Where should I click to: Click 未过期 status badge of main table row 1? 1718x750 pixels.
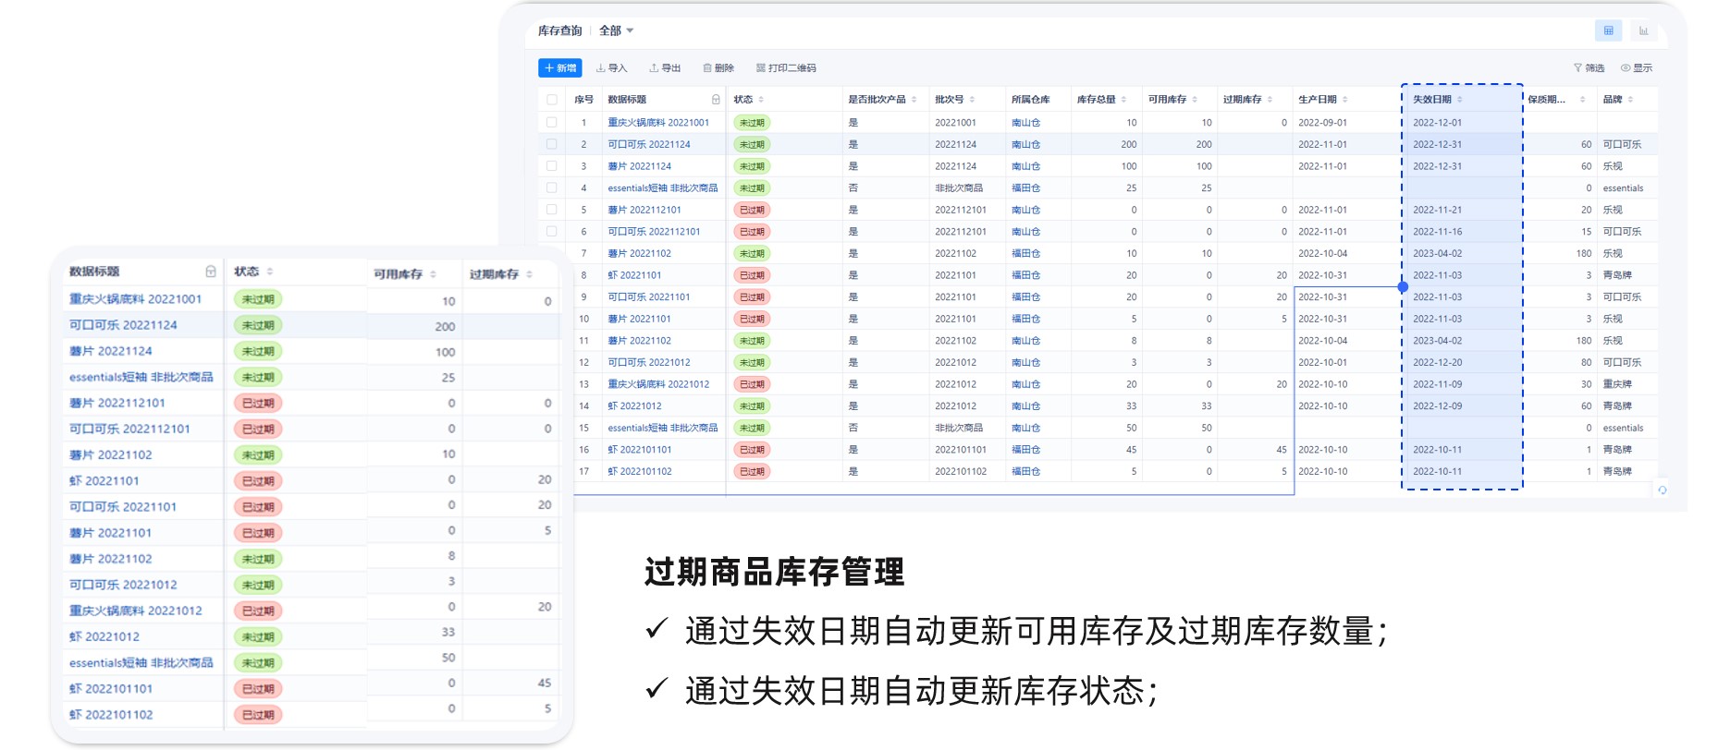point(752,123)
